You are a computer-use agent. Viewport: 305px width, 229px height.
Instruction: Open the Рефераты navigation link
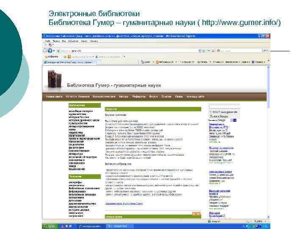coord(139,97)
